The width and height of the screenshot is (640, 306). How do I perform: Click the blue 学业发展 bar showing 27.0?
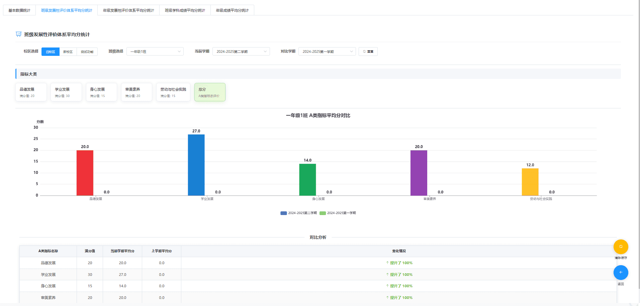pos(196,165)
